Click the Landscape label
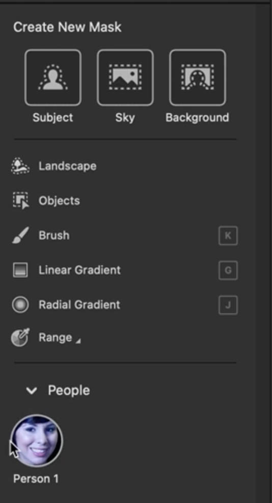This screenshot has width=272, height=503. tap(68, 166)
